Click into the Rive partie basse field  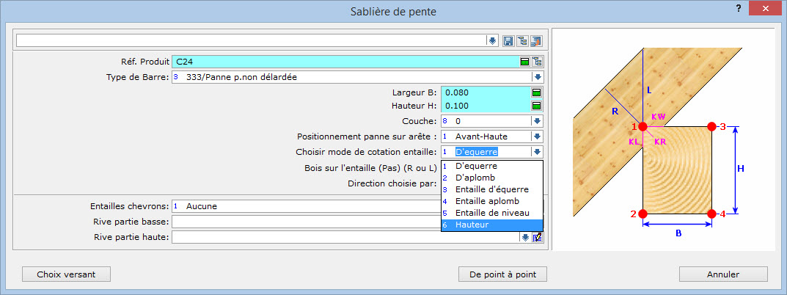(x=308, y=222)
